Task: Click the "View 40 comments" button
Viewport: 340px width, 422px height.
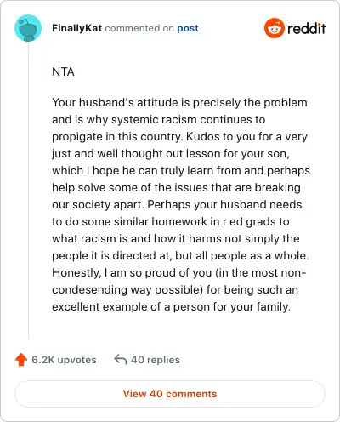Action: (170, 394)
